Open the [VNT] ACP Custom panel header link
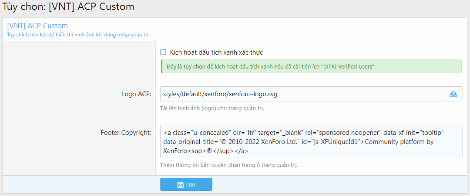This screenshot has height=196, width=470. point(37,26)
